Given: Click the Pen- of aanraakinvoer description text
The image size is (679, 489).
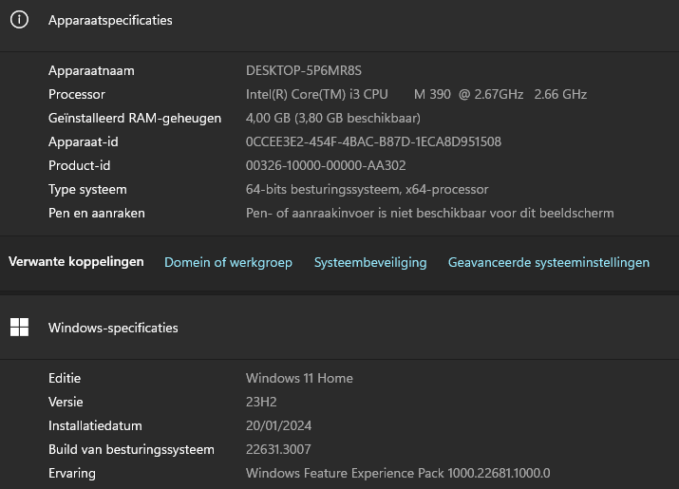Looking at the screenshot, I should pos(429,213).
